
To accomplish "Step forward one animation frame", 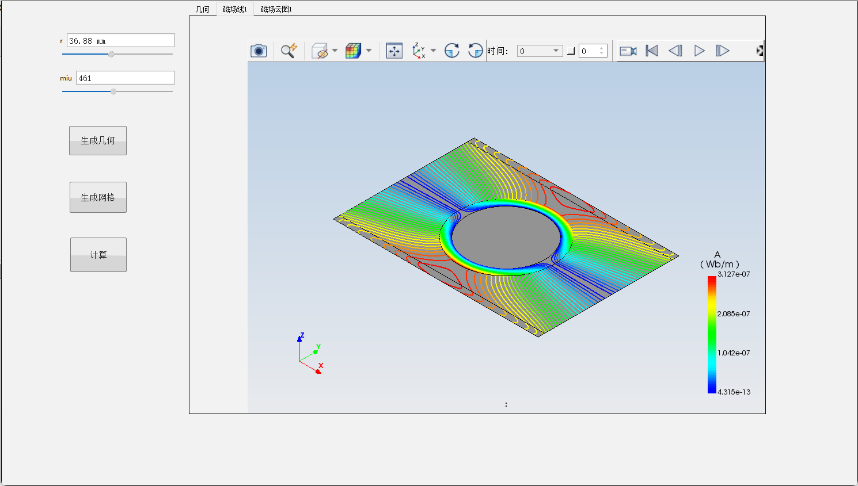I will [723, 51].
